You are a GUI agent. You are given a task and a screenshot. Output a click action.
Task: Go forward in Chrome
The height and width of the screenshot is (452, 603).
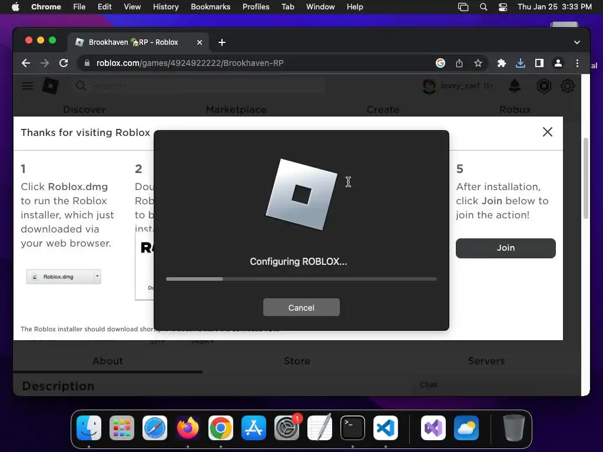click(x=45, y=63)
